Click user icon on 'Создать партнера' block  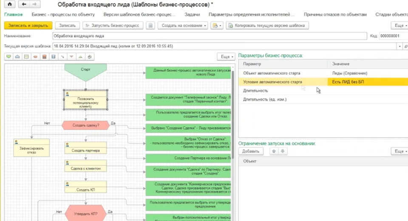coord(68,145)
